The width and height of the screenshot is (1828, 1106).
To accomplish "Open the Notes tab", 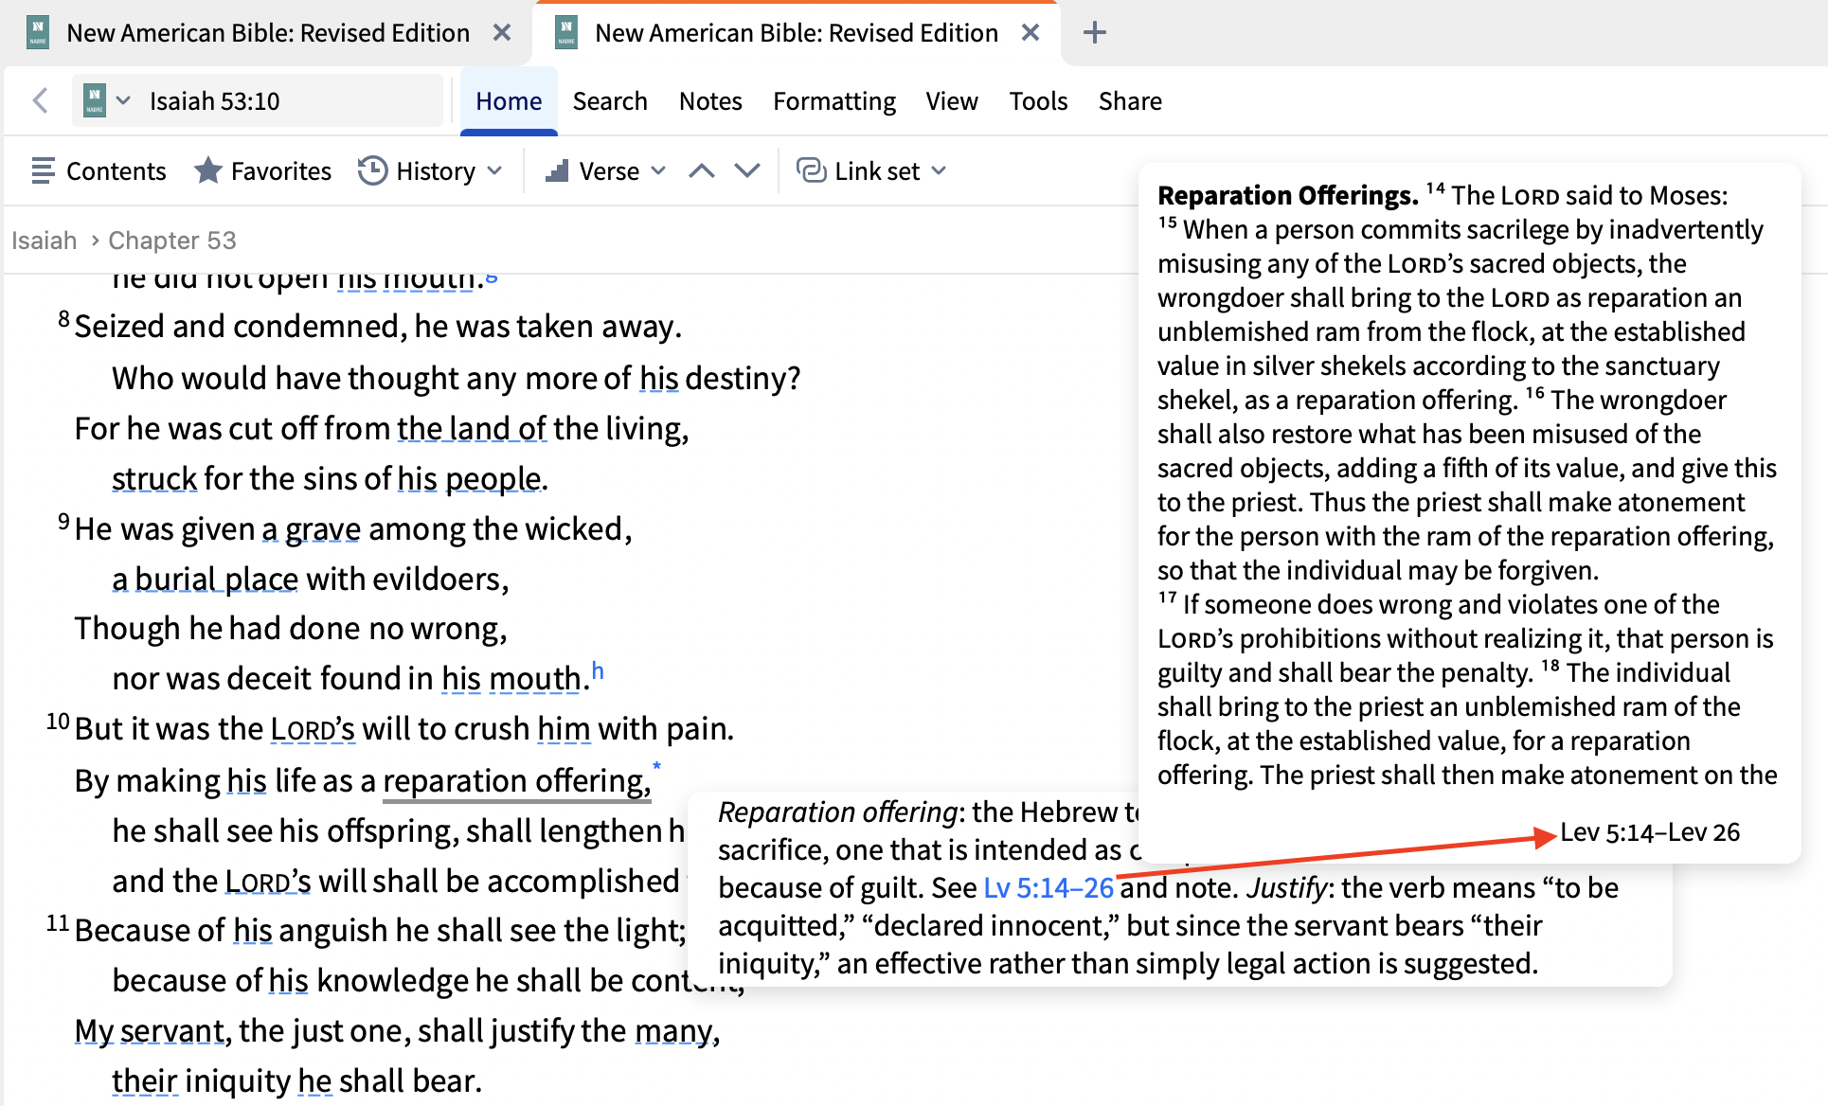I will 710,100.
